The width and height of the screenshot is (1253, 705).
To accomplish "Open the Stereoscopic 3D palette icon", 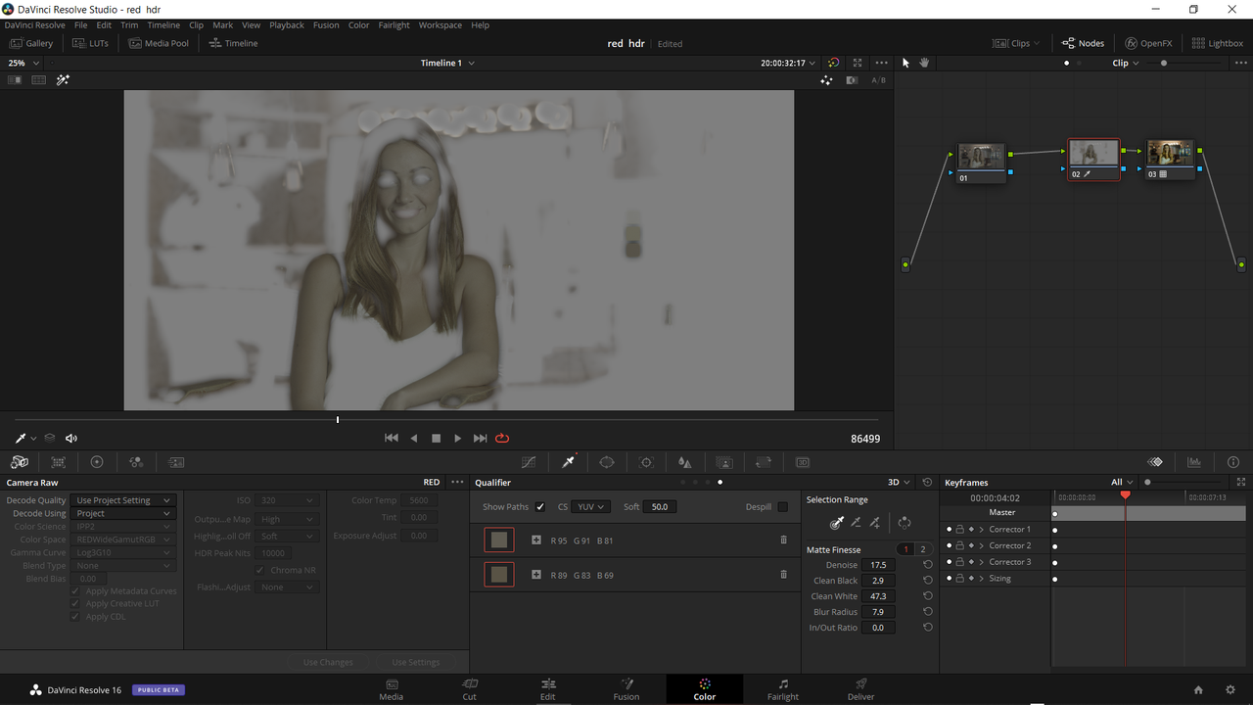I will click(803, 462).
